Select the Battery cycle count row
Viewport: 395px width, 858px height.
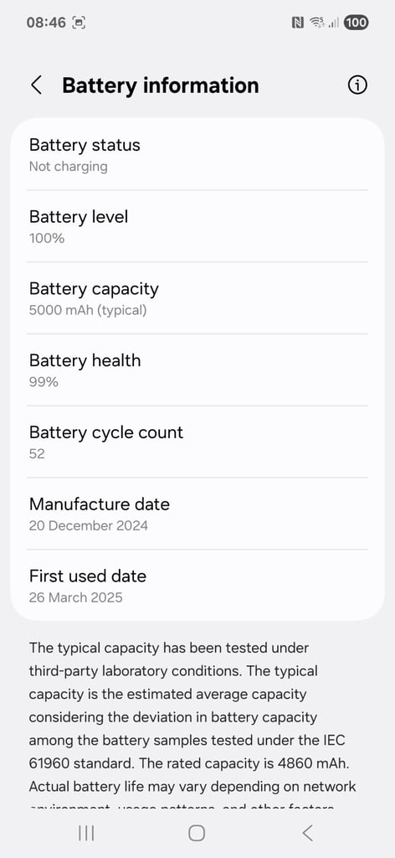click(x=197, y=442)
